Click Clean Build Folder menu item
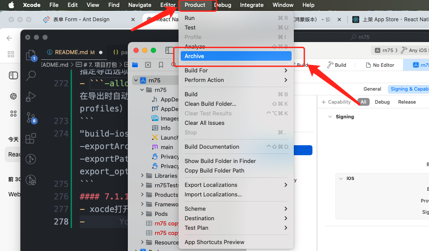429x251 pixels. point(210,104)
